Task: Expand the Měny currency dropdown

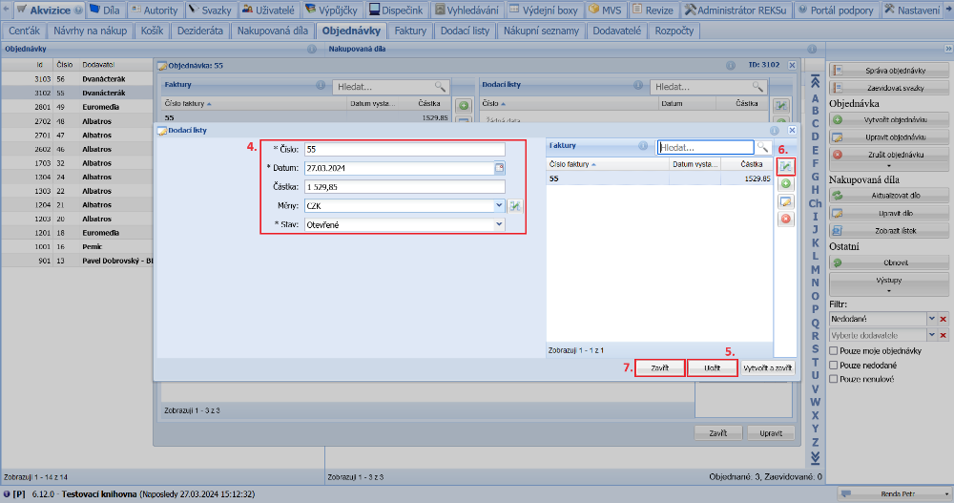Action: click(x=499, y=205)
